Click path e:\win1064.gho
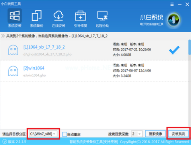Viewport: 191px width, 145px height. [x=34, y=75]
